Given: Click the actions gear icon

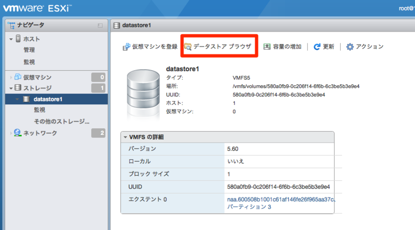Looking at the screenshot, I should (350, 47).
